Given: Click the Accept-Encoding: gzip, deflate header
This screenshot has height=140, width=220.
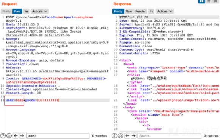Looking at the screenshot, I should tap(35, 60).
